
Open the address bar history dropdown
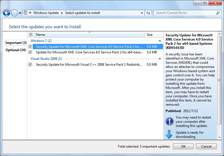coord(142,13)
